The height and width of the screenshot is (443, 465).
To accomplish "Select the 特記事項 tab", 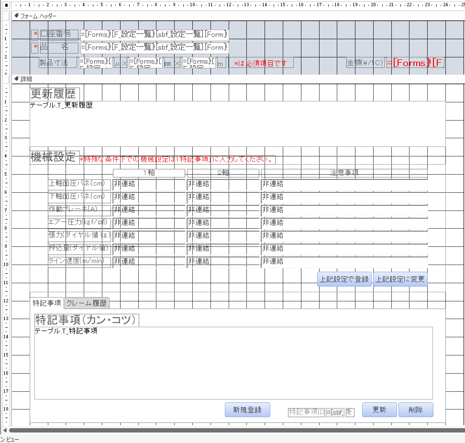I will coord(46,303).
